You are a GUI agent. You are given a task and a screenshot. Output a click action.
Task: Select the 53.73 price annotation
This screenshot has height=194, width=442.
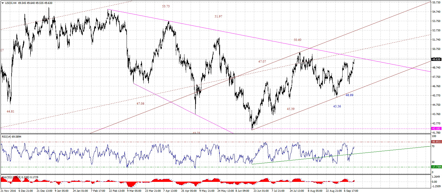[166, 6]
